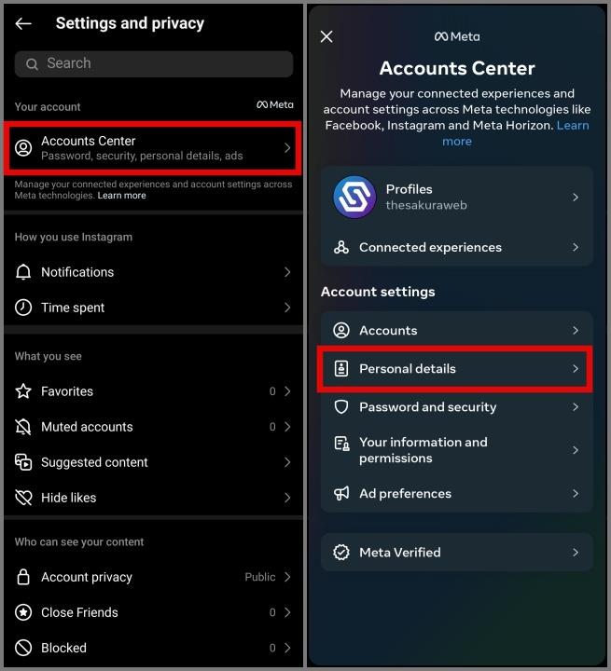Image resolution: width=611 pixels, height=671 pixels.
Task: Click Learn more below Meta technologies text
Action: click(121, 196)
